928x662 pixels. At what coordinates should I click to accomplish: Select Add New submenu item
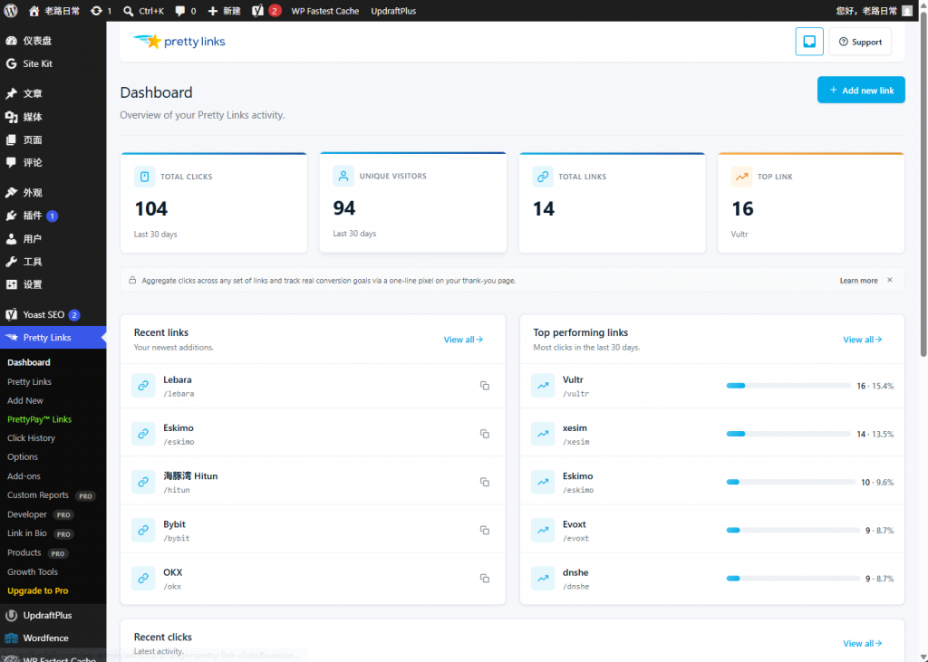[24, 400]
